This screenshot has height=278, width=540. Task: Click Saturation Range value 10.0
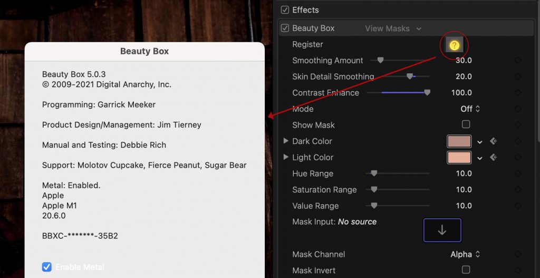(x=464, y=189)
